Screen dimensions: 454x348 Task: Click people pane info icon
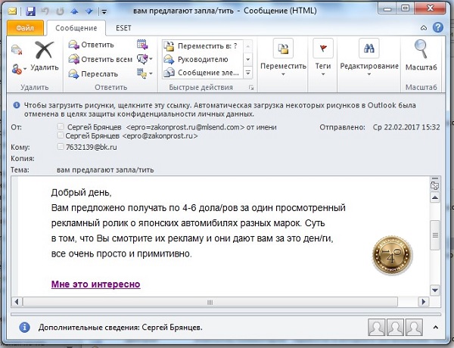point(25,327)
